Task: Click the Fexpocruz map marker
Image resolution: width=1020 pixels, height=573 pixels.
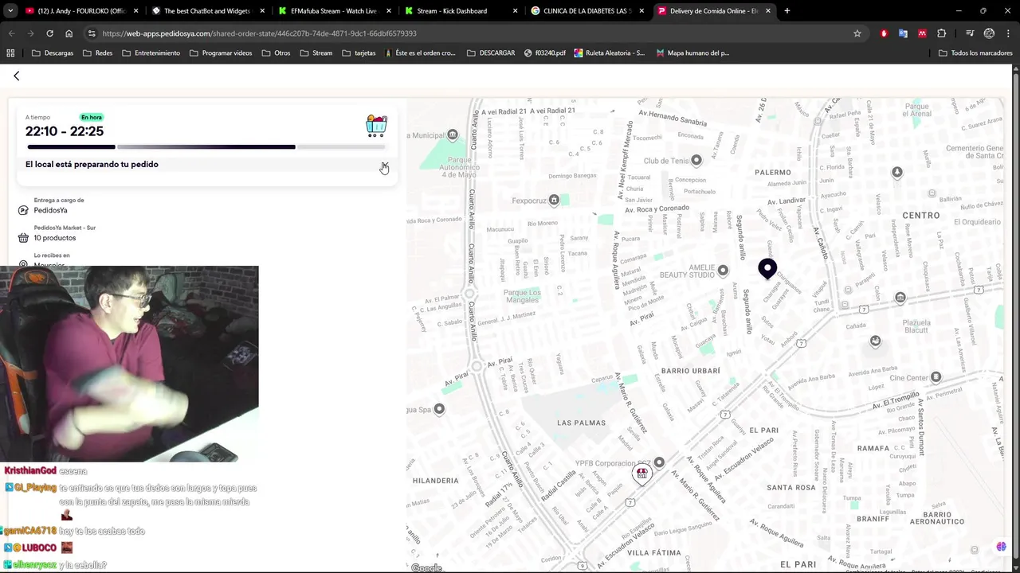Action: coord(554,200)
